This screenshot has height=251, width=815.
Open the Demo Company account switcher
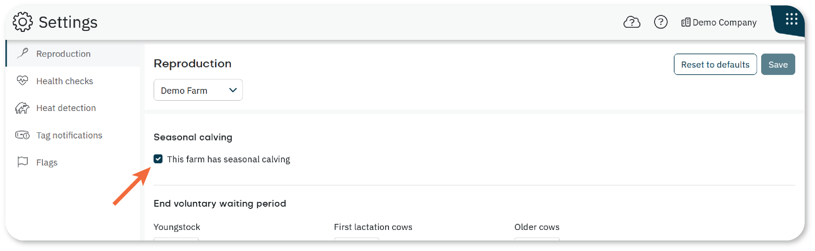pyautogui.click(x=719, y=22)
